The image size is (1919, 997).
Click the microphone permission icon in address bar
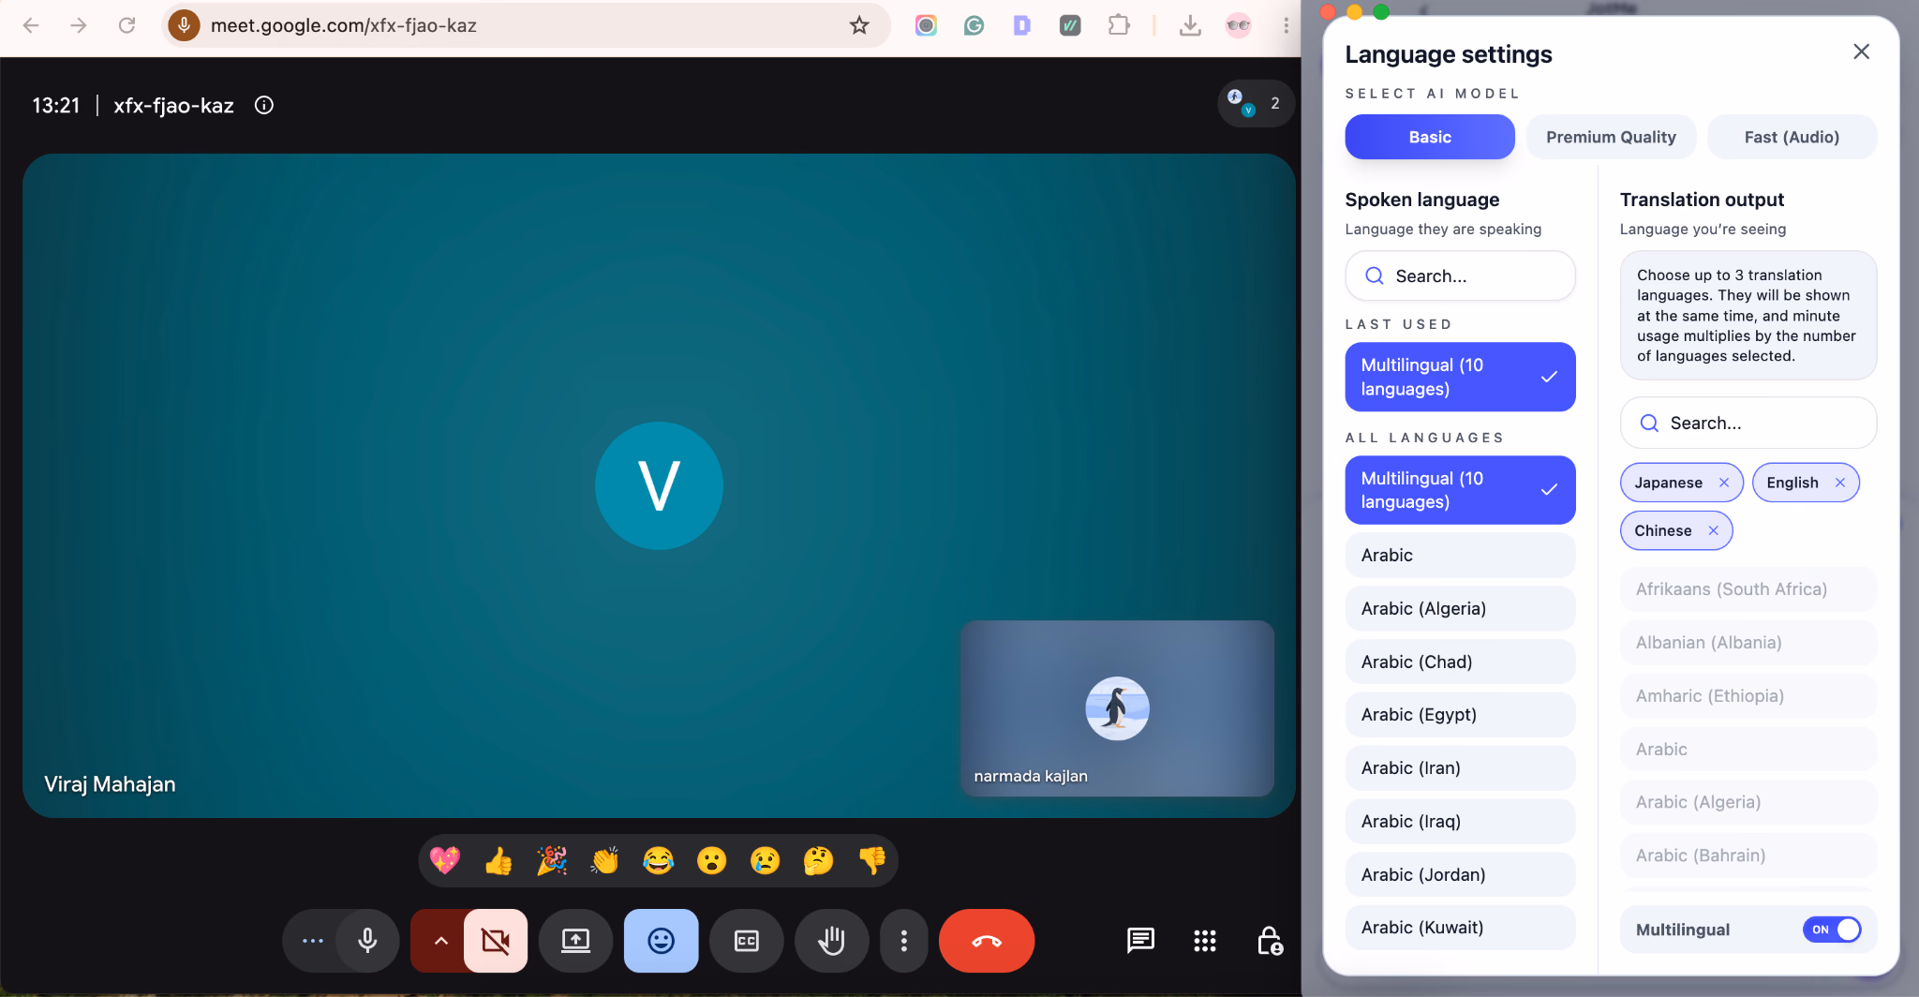184,25
